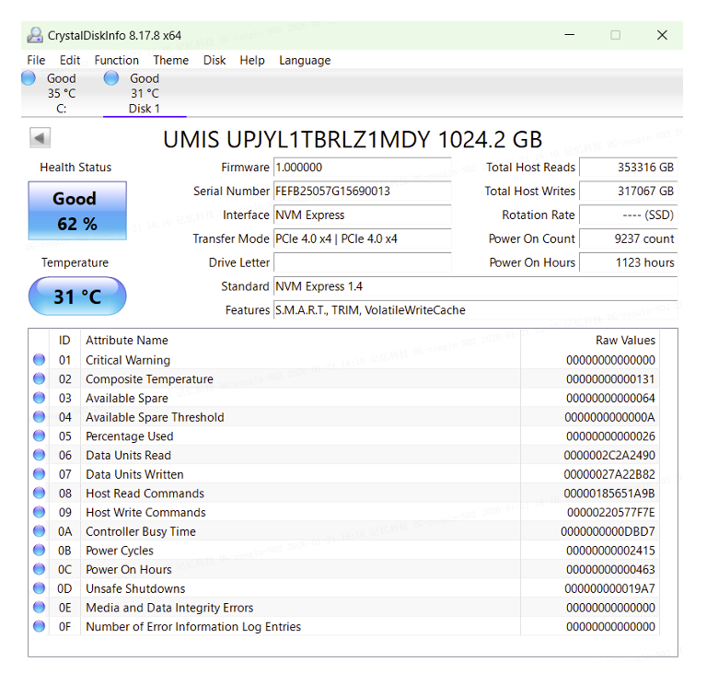Viewport: 707px width, 685px height.
Task: Open the File menu
Action: click(36, 60)
